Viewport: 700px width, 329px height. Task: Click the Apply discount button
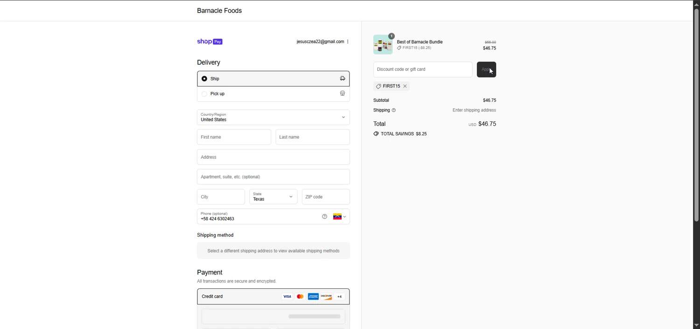pos(486,70)
